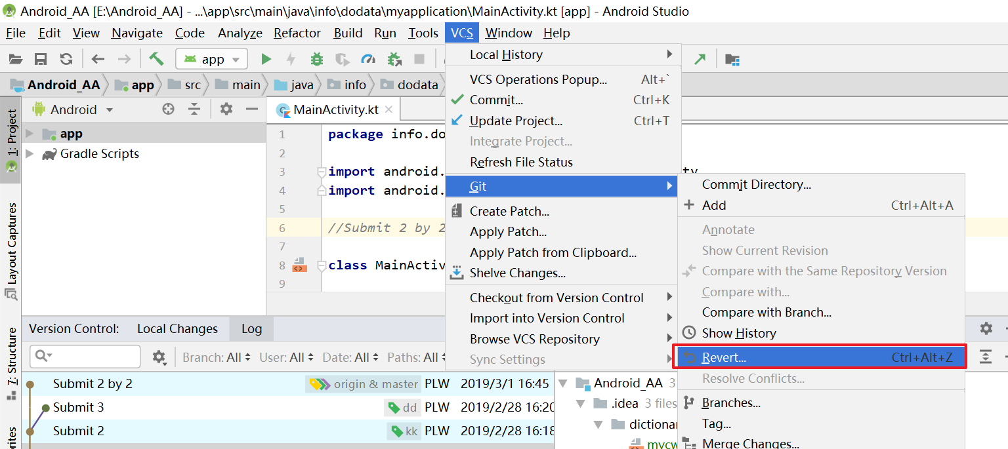The height and width of the screenshot is (449, 1008).
Task: Click the locate target icon in Project panel
Action: click(169, 109)
